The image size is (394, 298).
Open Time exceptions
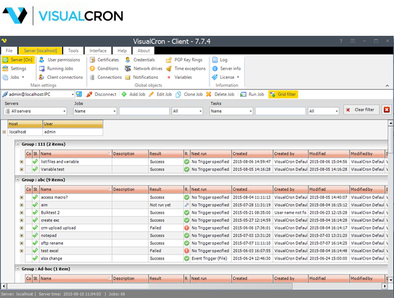click(186, 69)
